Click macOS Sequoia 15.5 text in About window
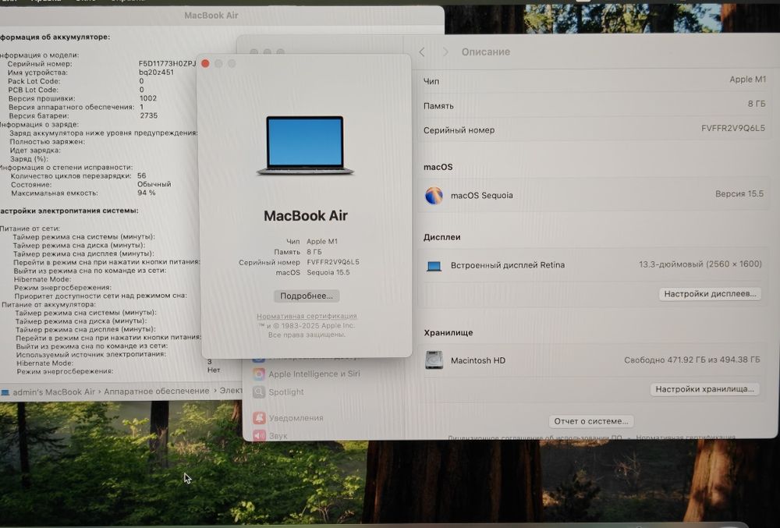The width and height of the screenshot is (780, 528). click(x=328, y=272)
